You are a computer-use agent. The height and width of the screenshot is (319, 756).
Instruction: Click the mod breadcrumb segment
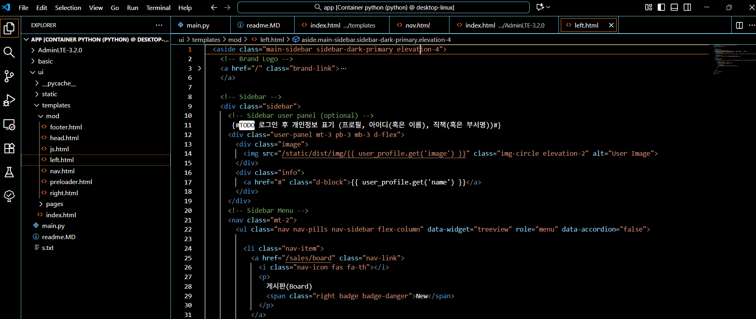point(235,40)
